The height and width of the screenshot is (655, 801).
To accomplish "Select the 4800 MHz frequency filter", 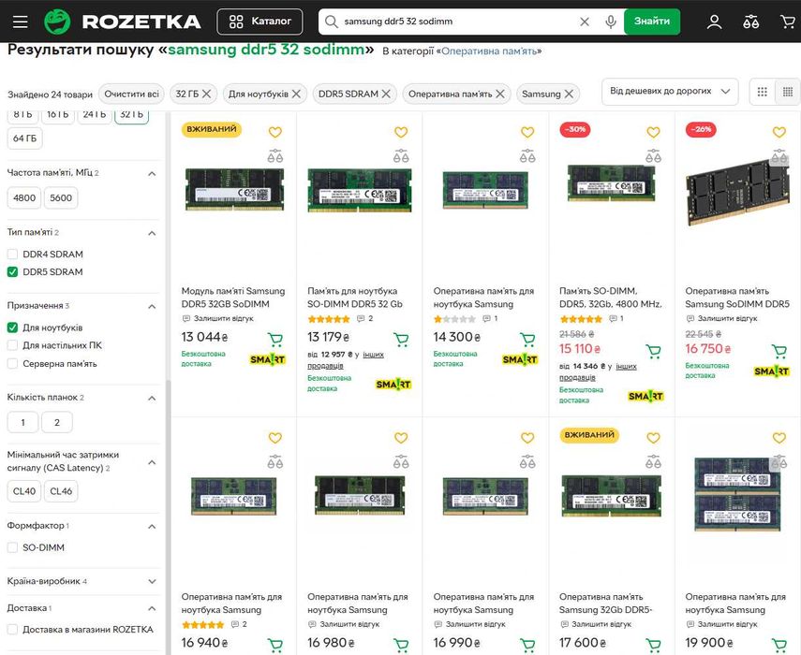I will coord(24,198).
